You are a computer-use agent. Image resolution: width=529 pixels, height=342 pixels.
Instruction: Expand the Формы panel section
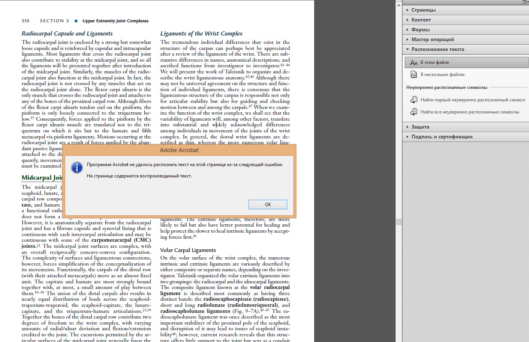pyautogui.click(x=465, y=30)
